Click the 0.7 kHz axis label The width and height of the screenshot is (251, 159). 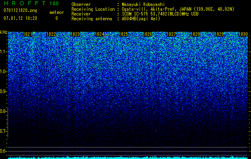tap(3, 131)
